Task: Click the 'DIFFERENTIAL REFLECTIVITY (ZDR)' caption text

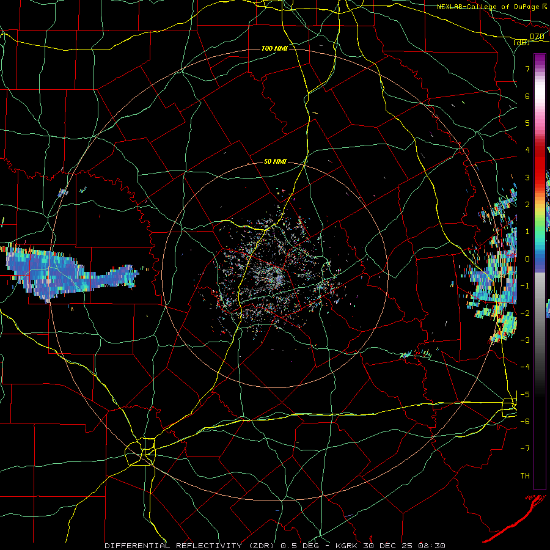Action: pos(190,546)
